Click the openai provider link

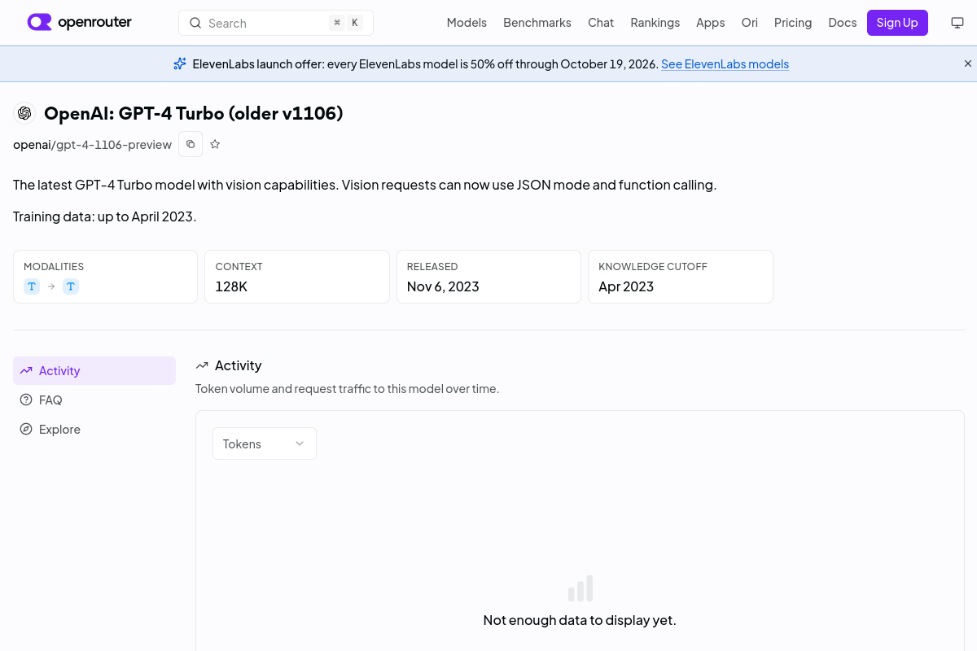tap(32, 145)
